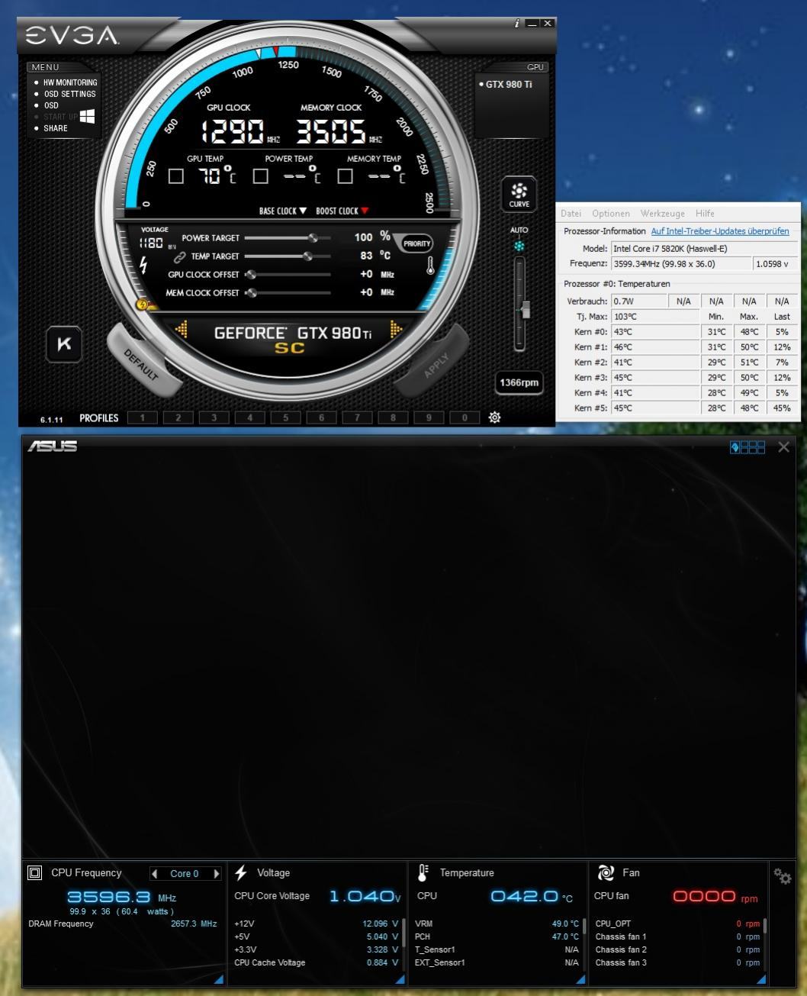Screen dimensions: 807x996
Task: Select the next GPU arrow
Action: tap(396, 330)
